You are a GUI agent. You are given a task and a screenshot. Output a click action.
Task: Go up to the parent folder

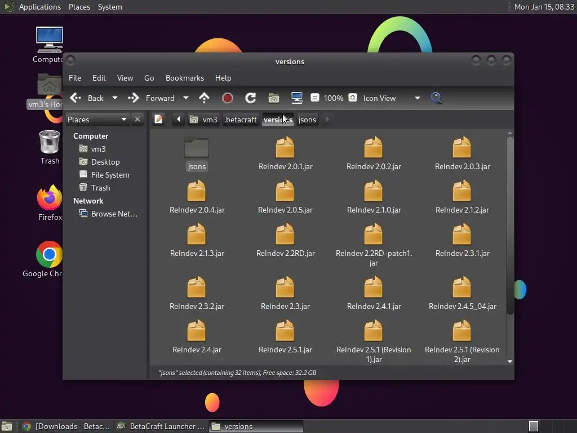(x=204, y=98)
